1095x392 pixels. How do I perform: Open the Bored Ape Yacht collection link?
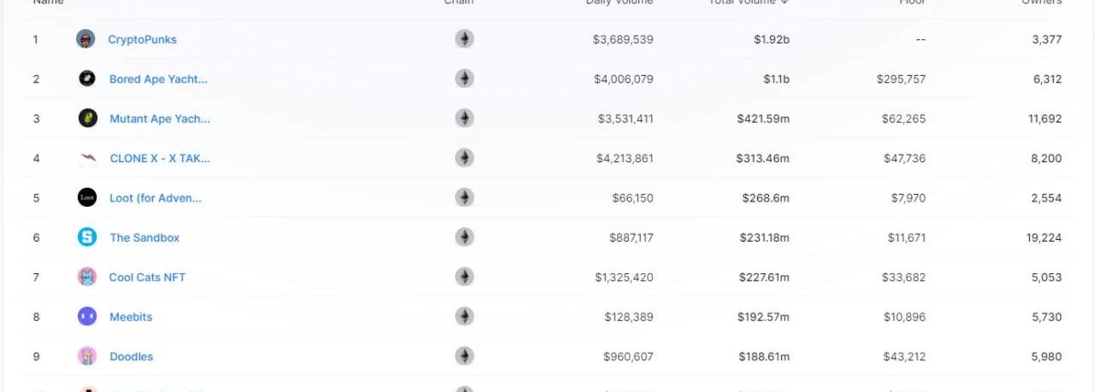[158, 79]
